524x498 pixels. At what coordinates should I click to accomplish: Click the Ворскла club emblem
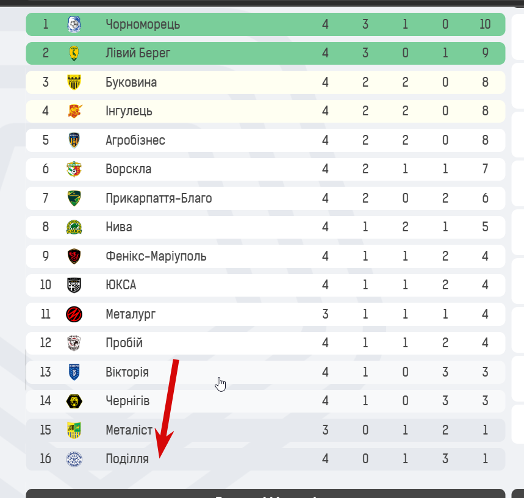point(74,169)
